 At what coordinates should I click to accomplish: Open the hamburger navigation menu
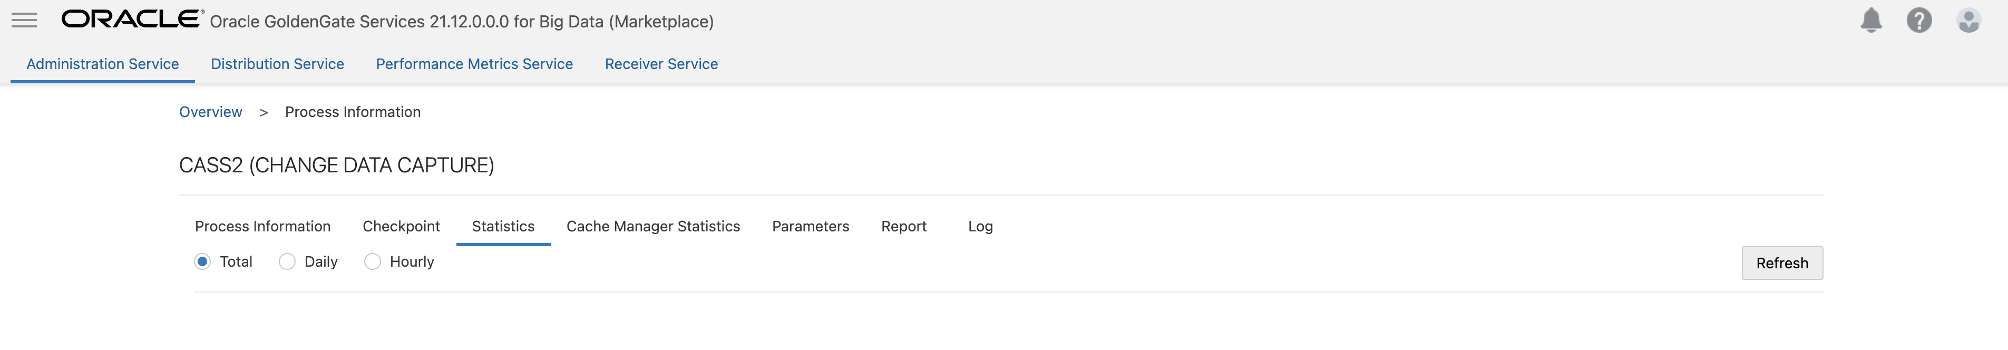[24, 20]
